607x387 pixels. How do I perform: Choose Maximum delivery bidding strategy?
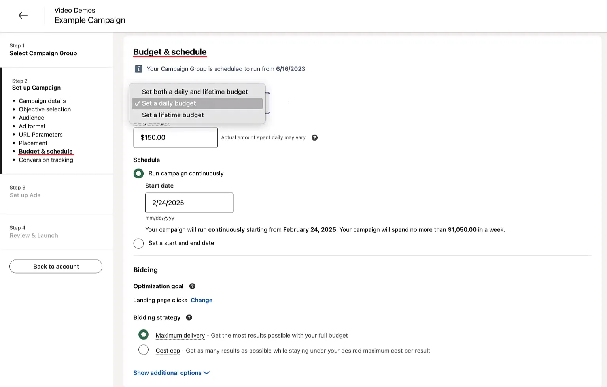[x=144, y=335]
